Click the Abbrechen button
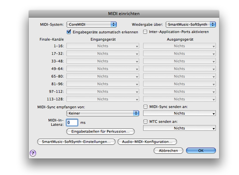The width and height of the screenshot is (239, 175). coord(168,151)
